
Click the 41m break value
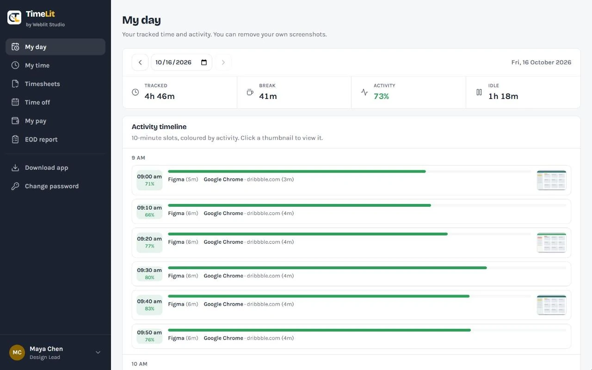tap(268, 96)
